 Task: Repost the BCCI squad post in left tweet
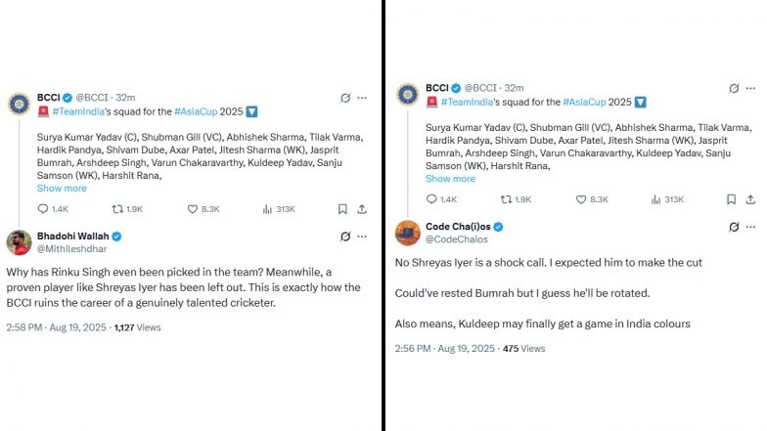coord(118,208)
